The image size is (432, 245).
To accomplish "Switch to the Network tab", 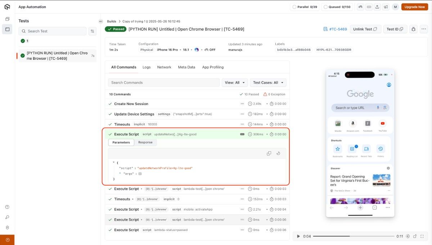I will (164, 67).
